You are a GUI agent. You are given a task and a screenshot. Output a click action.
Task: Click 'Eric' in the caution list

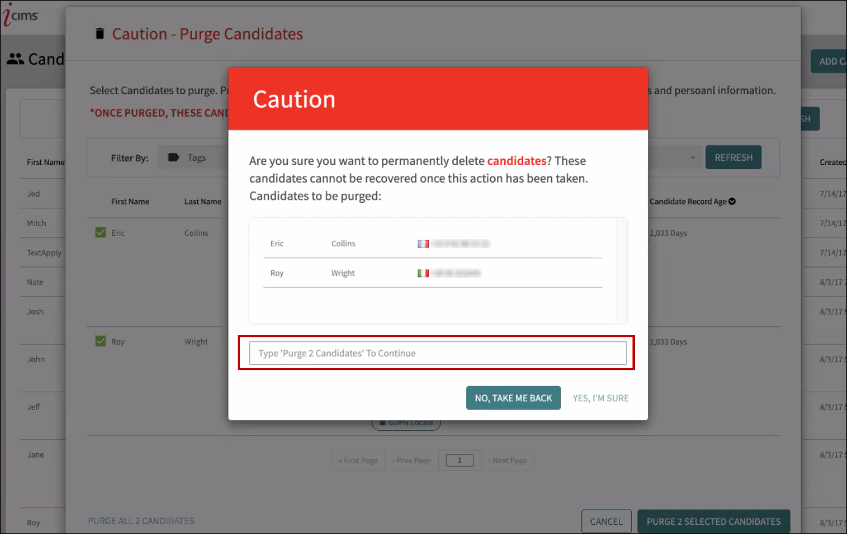point(277,244)
